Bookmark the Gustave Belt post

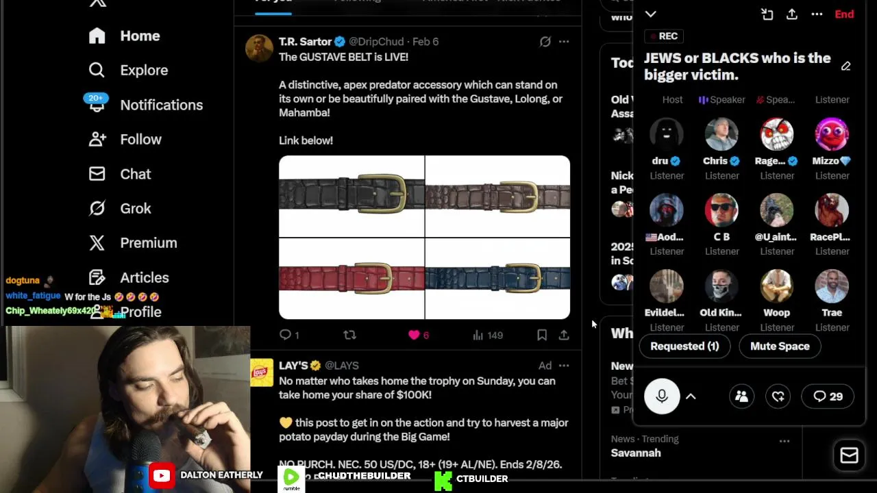[x=542, y=335]
